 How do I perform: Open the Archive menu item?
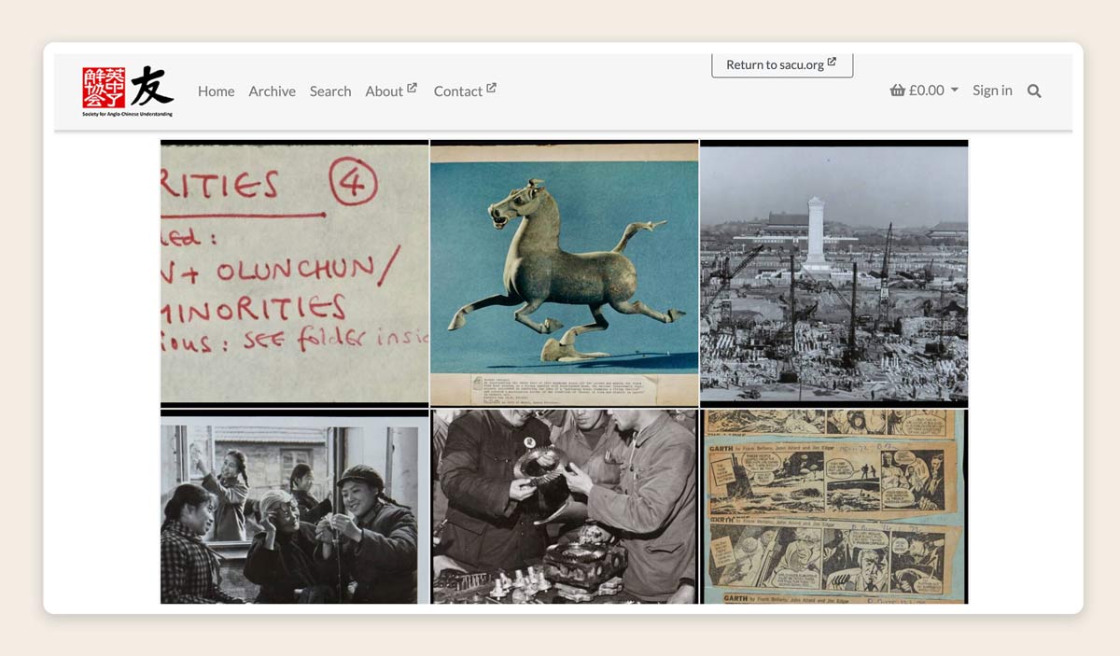click(x=272, y=91)
